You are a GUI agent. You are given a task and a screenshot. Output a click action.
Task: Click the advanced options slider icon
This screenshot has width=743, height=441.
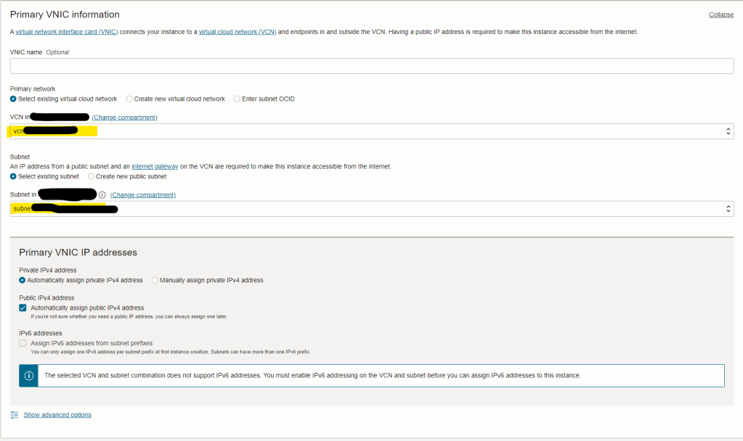tap(14, 415)
